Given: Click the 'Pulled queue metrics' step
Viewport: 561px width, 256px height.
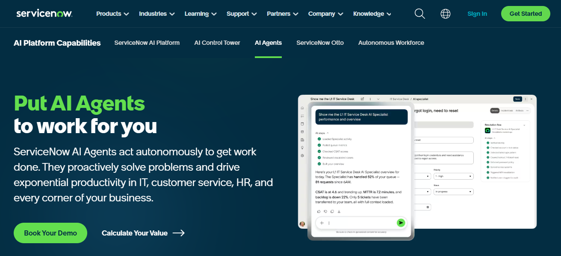Looking at the screenshot, I should click(x=335, y=145).
